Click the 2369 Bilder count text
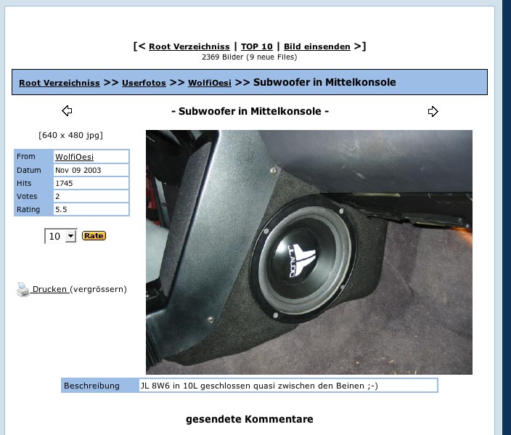The width and height of the screenshot is (511, 435). pyautogui.click(x=249, y=57)
